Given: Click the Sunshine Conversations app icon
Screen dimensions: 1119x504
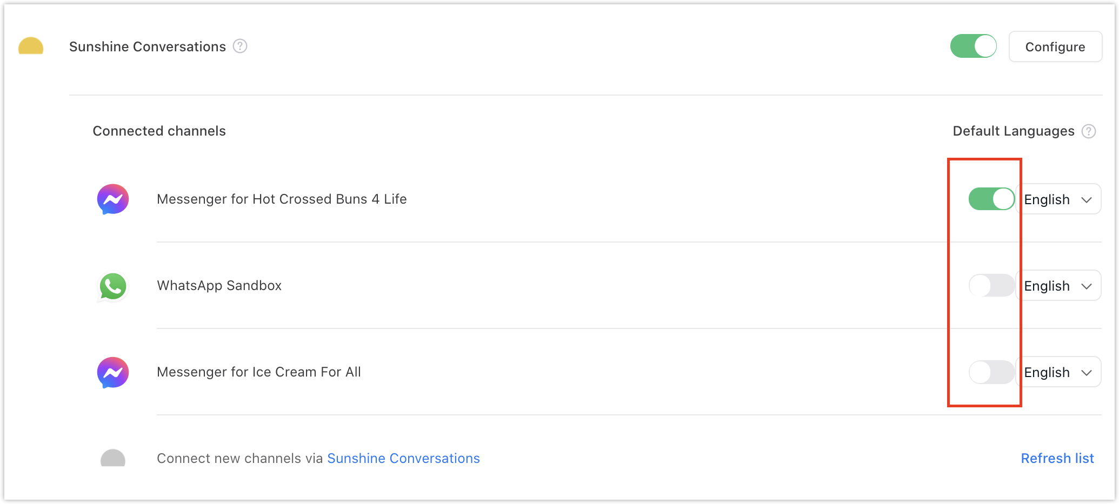Looking at the screenshot, I should click(x=31, y=46).
